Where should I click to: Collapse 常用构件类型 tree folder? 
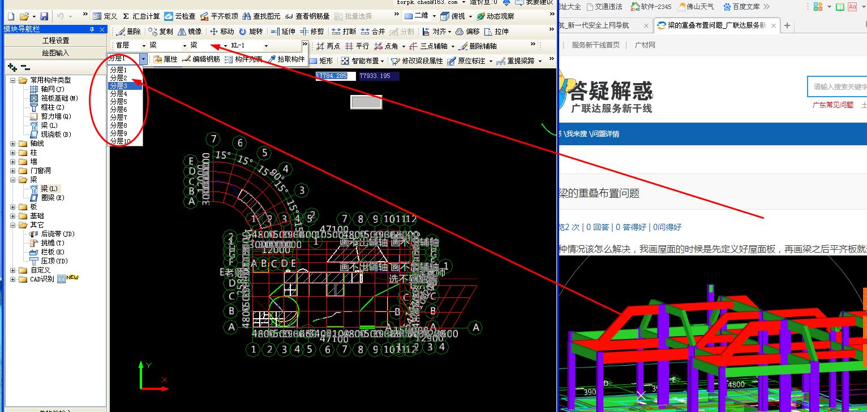point(13,80)
